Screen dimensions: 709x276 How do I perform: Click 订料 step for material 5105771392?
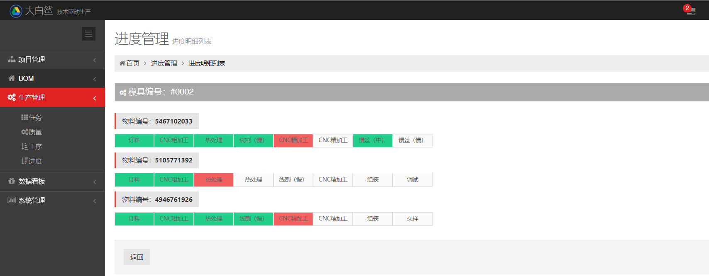(x=134, y=180)
